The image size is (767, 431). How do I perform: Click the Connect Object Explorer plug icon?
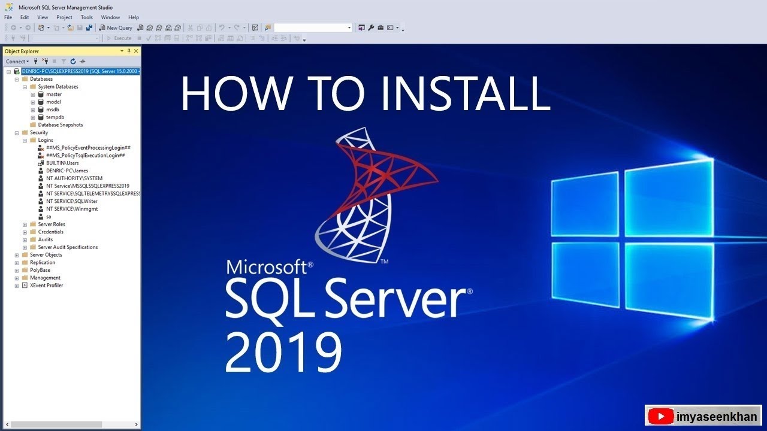point(36,61)
